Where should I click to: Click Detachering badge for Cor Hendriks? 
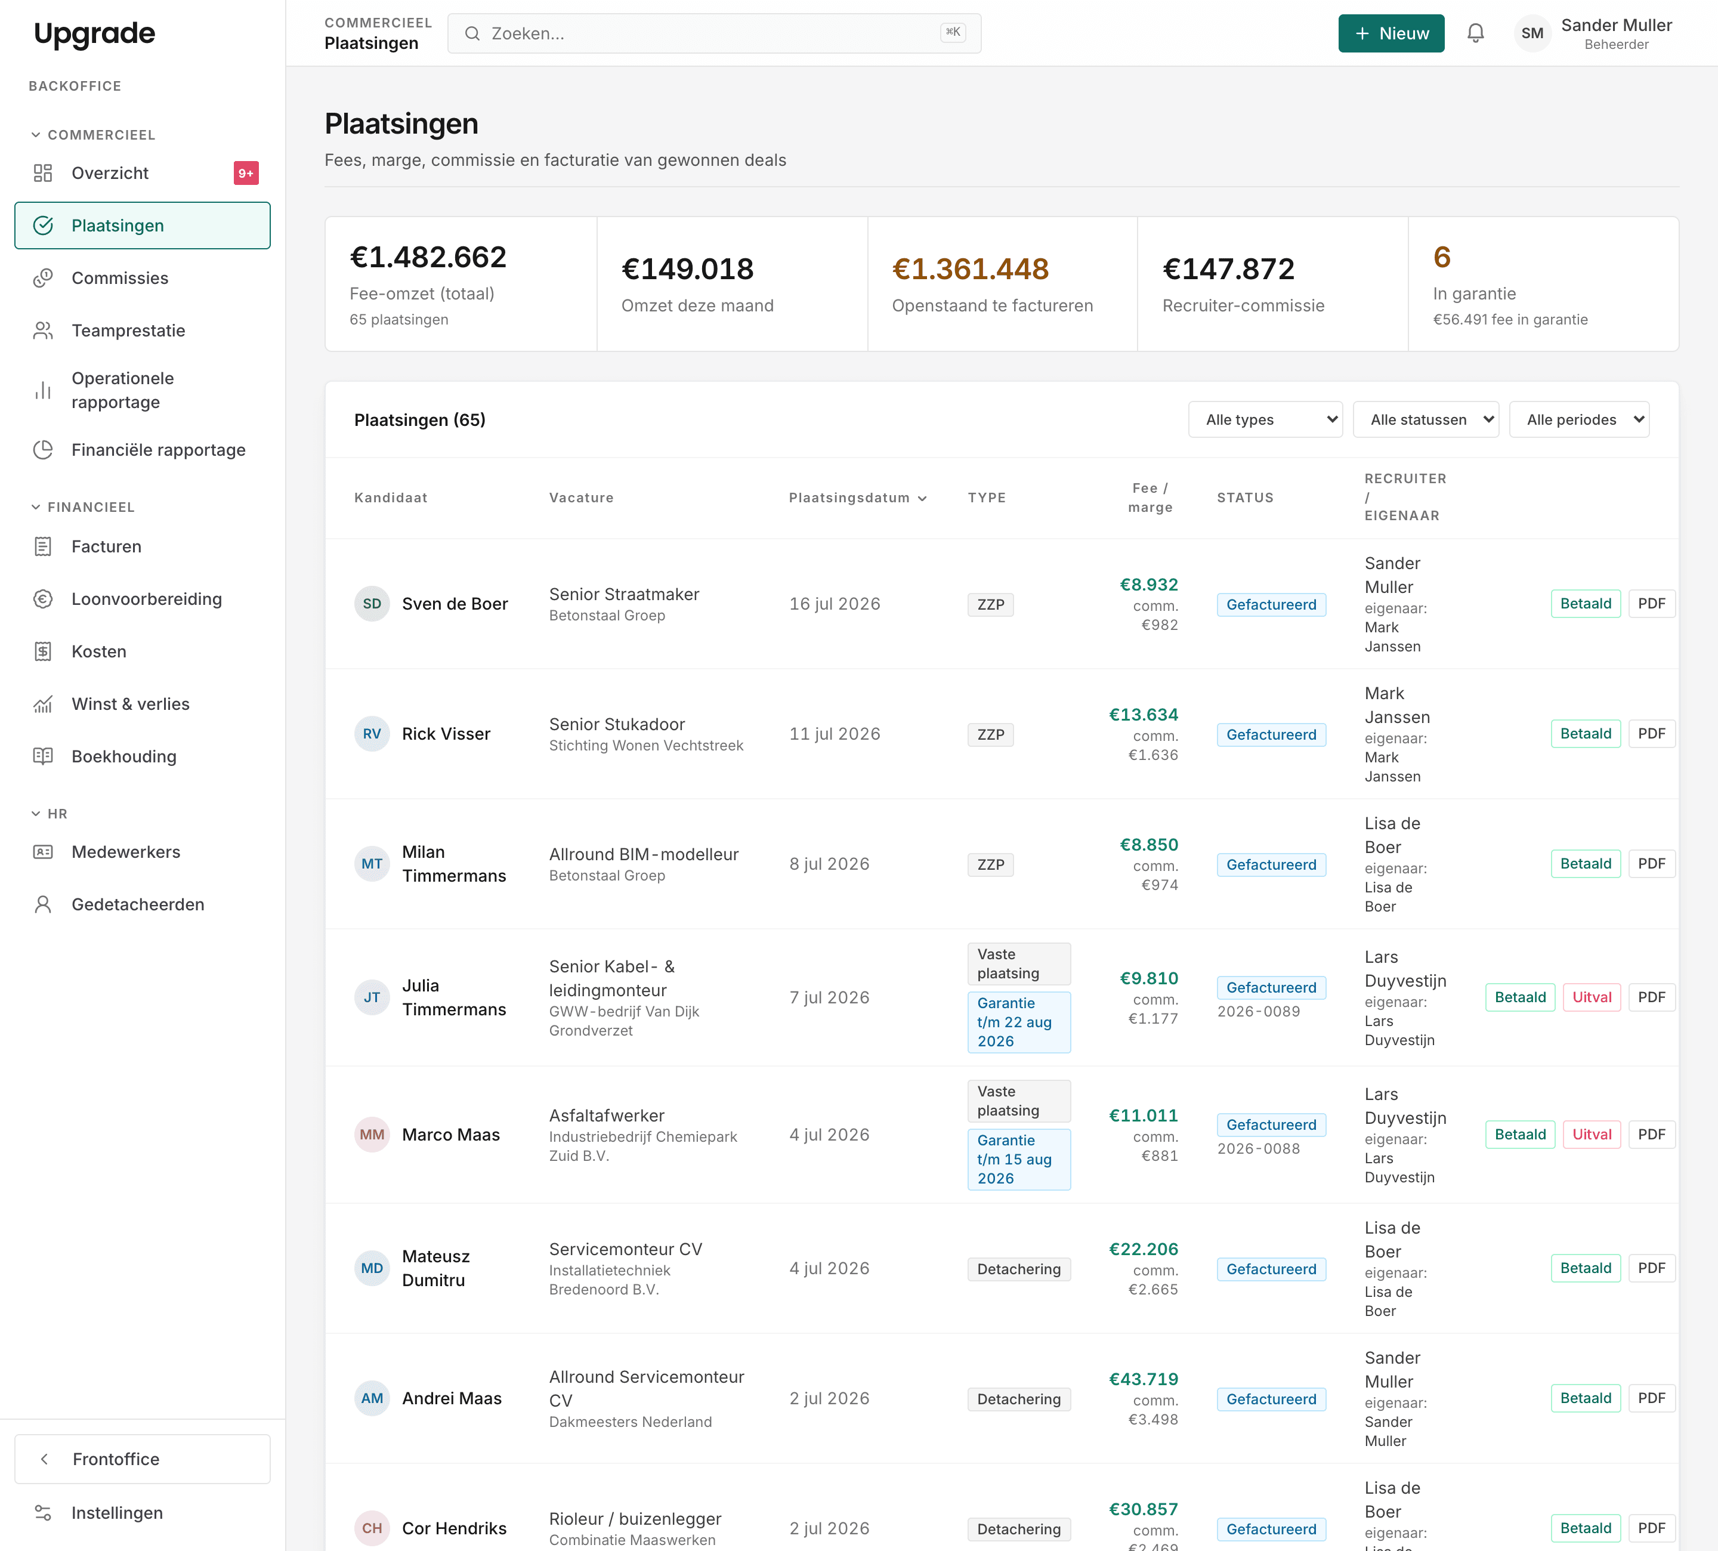(1018, 1530)
